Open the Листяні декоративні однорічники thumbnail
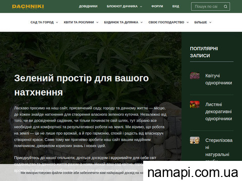 pyautogui.click(x=195, y=105)
